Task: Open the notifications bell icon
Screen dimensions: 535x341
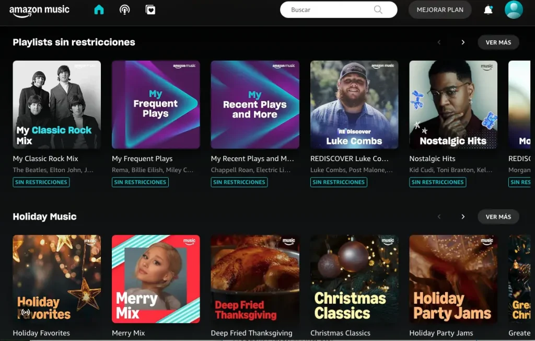Action: point(489,9)
